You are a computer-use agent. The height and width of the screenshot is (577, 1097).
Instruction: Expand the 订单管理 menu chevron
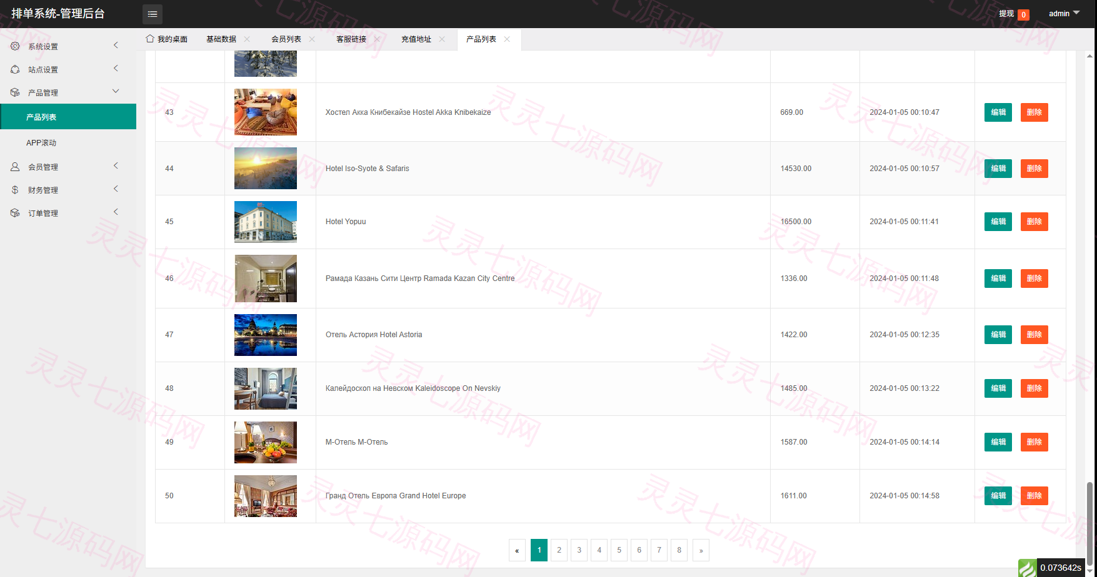tap(116, 212)
